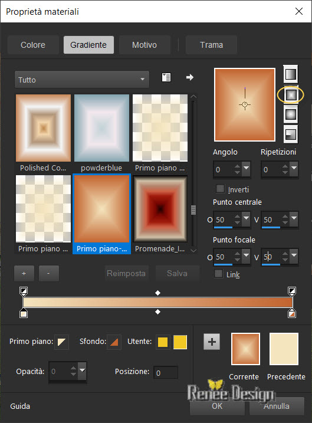This screenshot has width=312, height=423.
Task: Choose the radial gradient style icon
Action: tap(290, 134)
